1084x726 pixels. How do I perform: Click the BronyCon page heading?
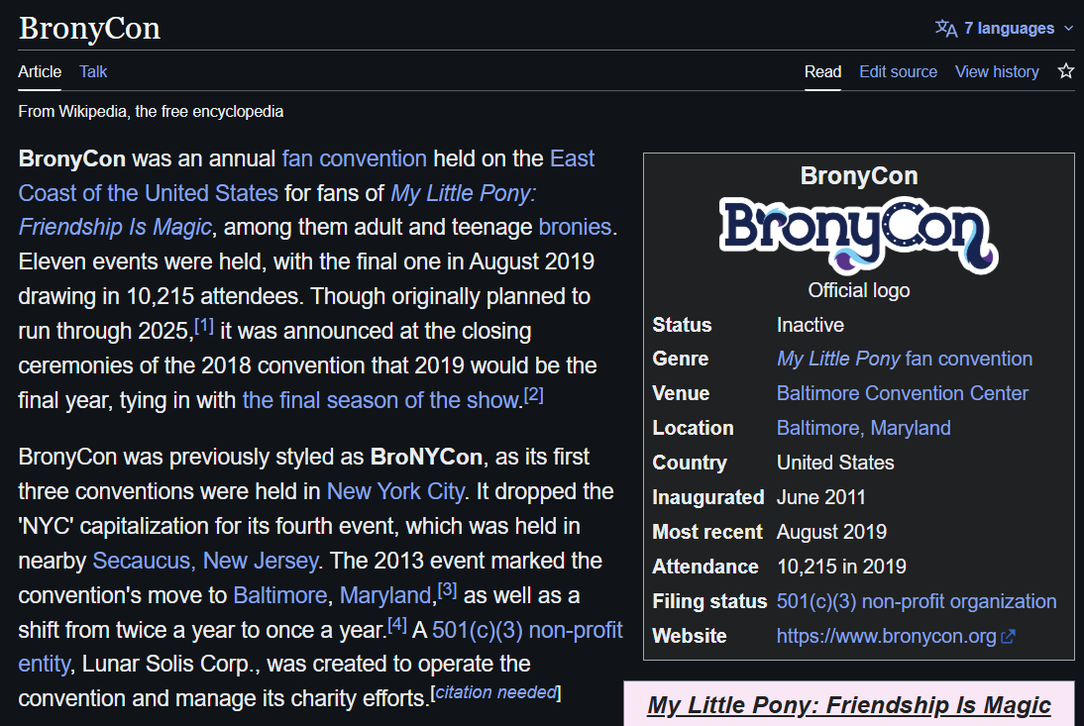pyautogui.click(x=89, y=29)
